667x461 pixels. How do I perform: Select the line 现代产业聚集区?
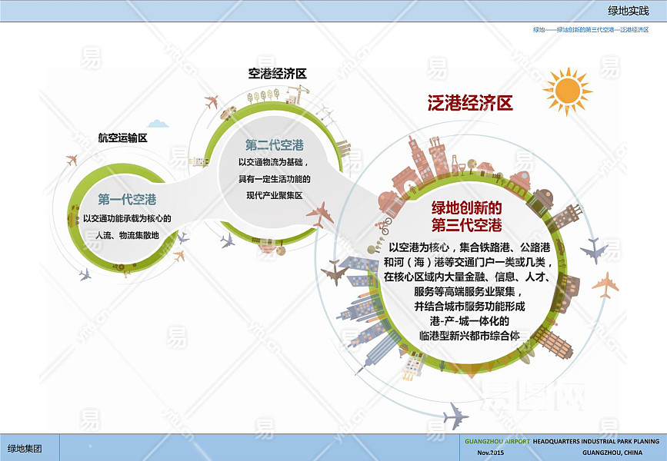click(x=275, y=196)
